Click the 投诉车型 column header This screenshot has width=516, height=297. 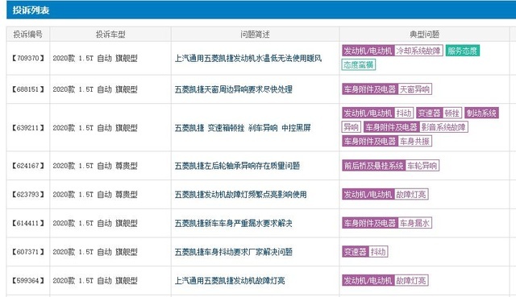tap(110, 35)
